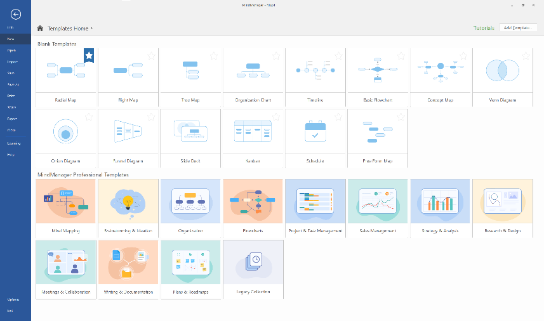Image resolution: width=544 pixels, height=321 pixels.
Task: Open Options in the sidebar
Action: 13,299
